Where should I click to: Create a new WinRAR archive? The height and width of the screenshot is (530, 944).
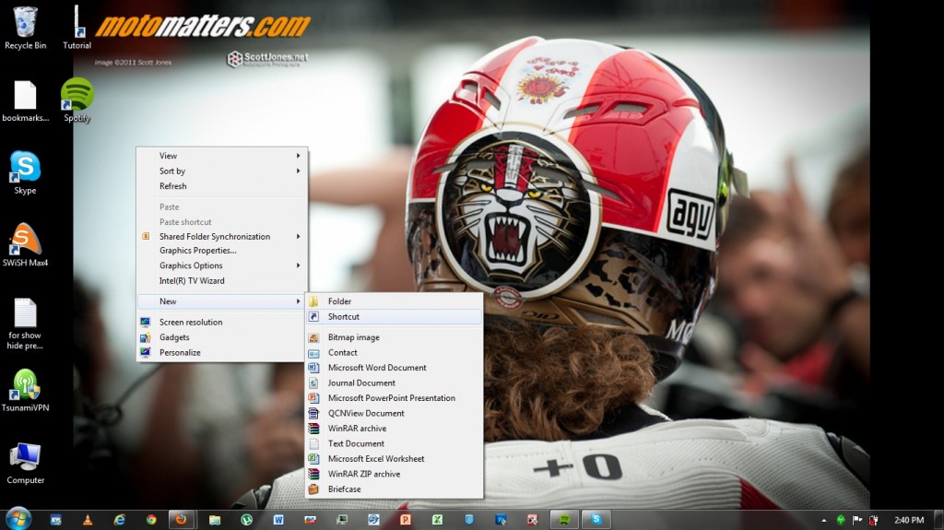click(395, 429)
